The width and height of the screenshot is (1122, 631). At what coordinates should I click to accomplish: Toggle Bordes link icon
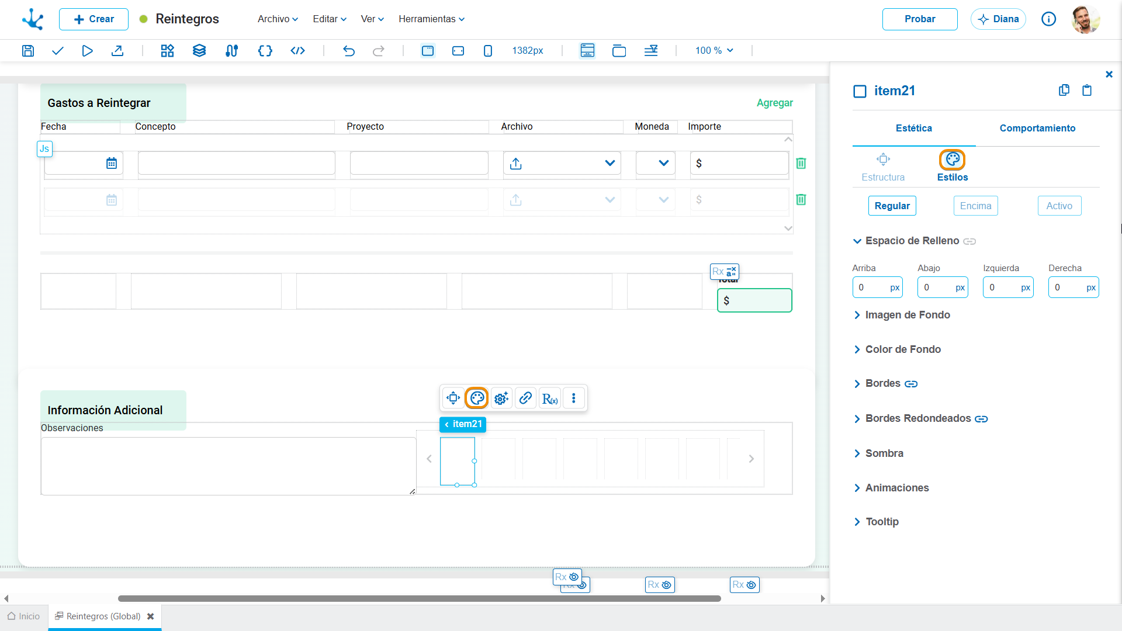click(911, 384)
